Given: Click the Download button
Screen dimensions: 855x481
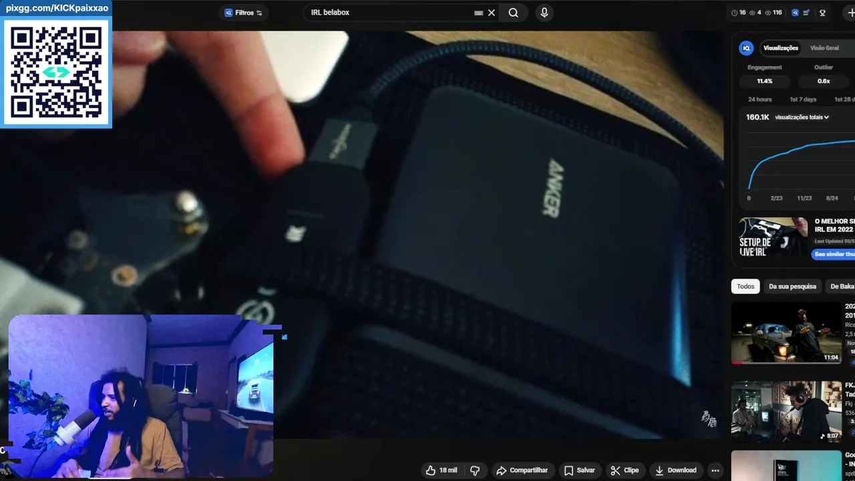Looking at the screenshot, I should click(x=675, y=470).
